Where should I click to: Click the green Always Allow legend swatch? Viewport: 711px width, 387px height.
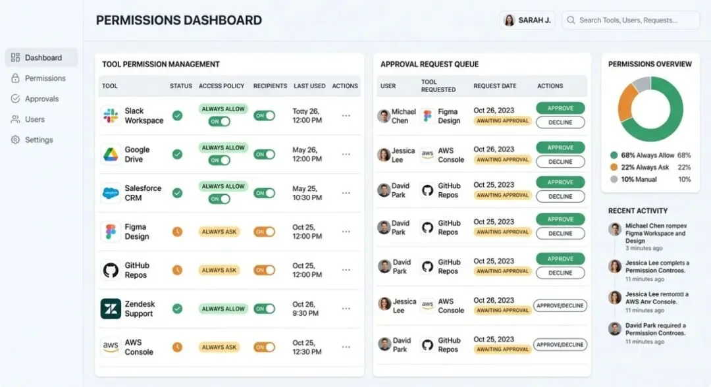click(614, 155)
